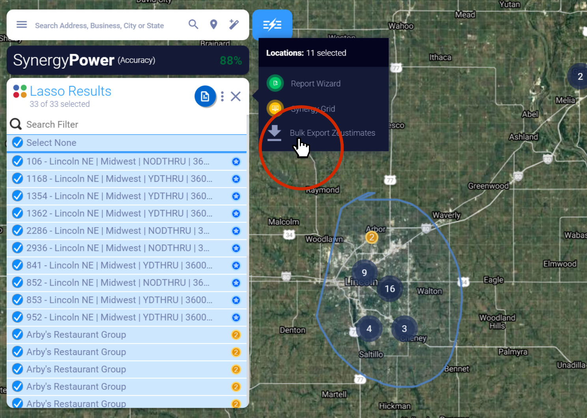Open map cluster marker labeled 3
The image size is (587, 418).
[404, 328]
